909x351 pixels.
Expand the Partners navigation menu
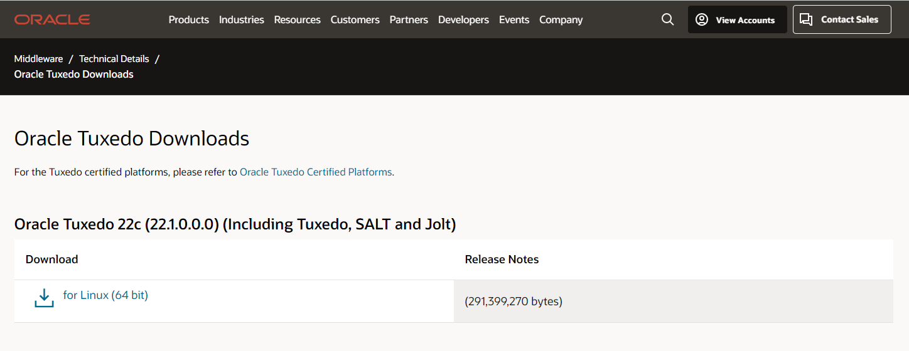(x=409, y=19)
